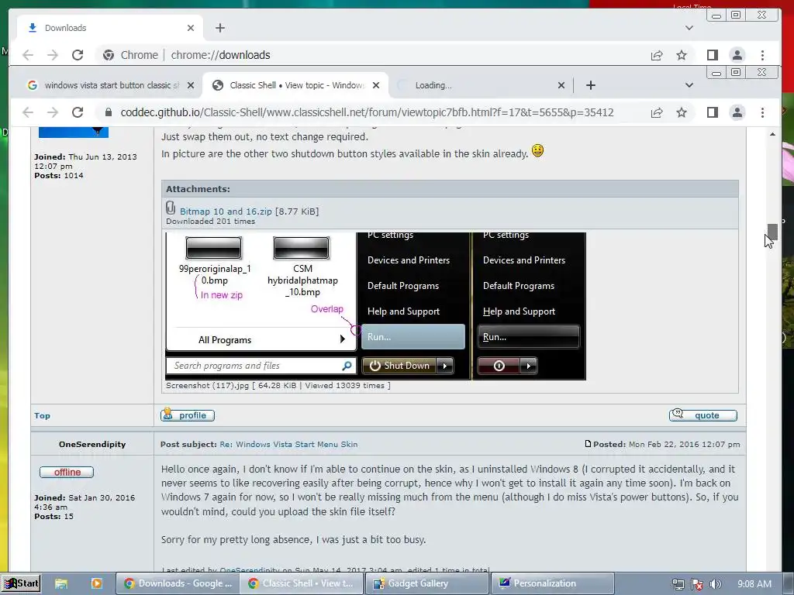Click the forum address bar URL
The width and height of the screenshot is (794, 595).
click(x=367, y=112)
